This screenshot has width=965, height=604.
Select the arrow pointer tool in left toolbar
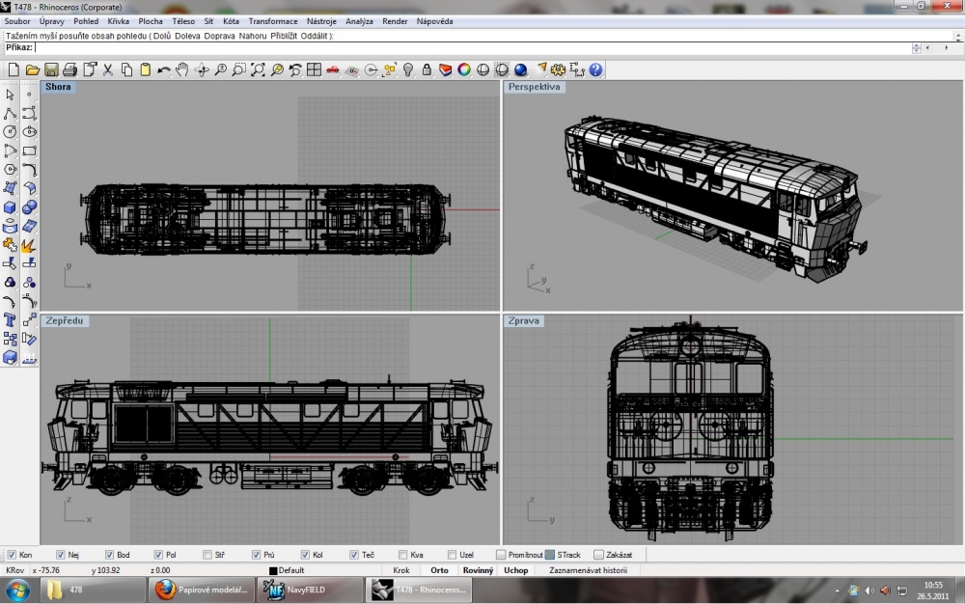[x=10, y=95]
